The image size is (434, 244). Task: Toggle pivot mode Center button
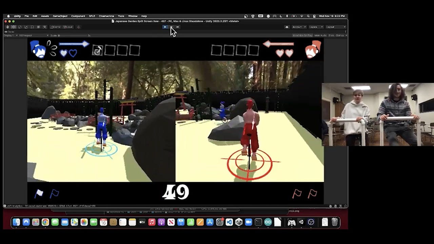[x=56, y=27]
